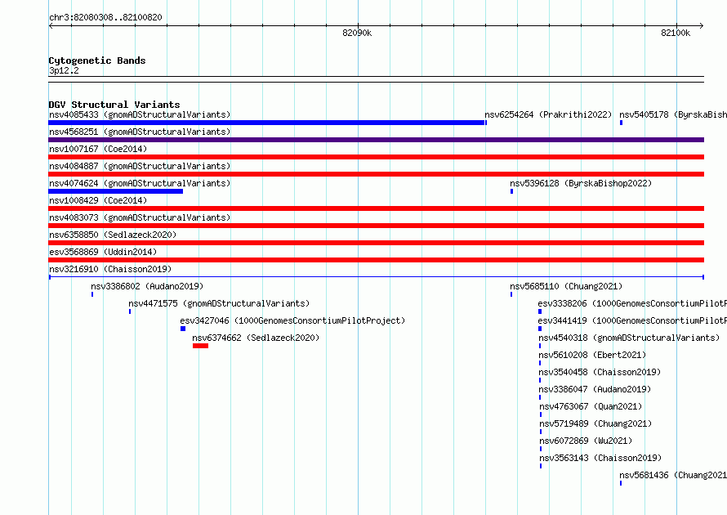727x515 pixels.
Task: Click the nsv3216910 (Chaisson2019) thin blue line
Action: [376, 277]
